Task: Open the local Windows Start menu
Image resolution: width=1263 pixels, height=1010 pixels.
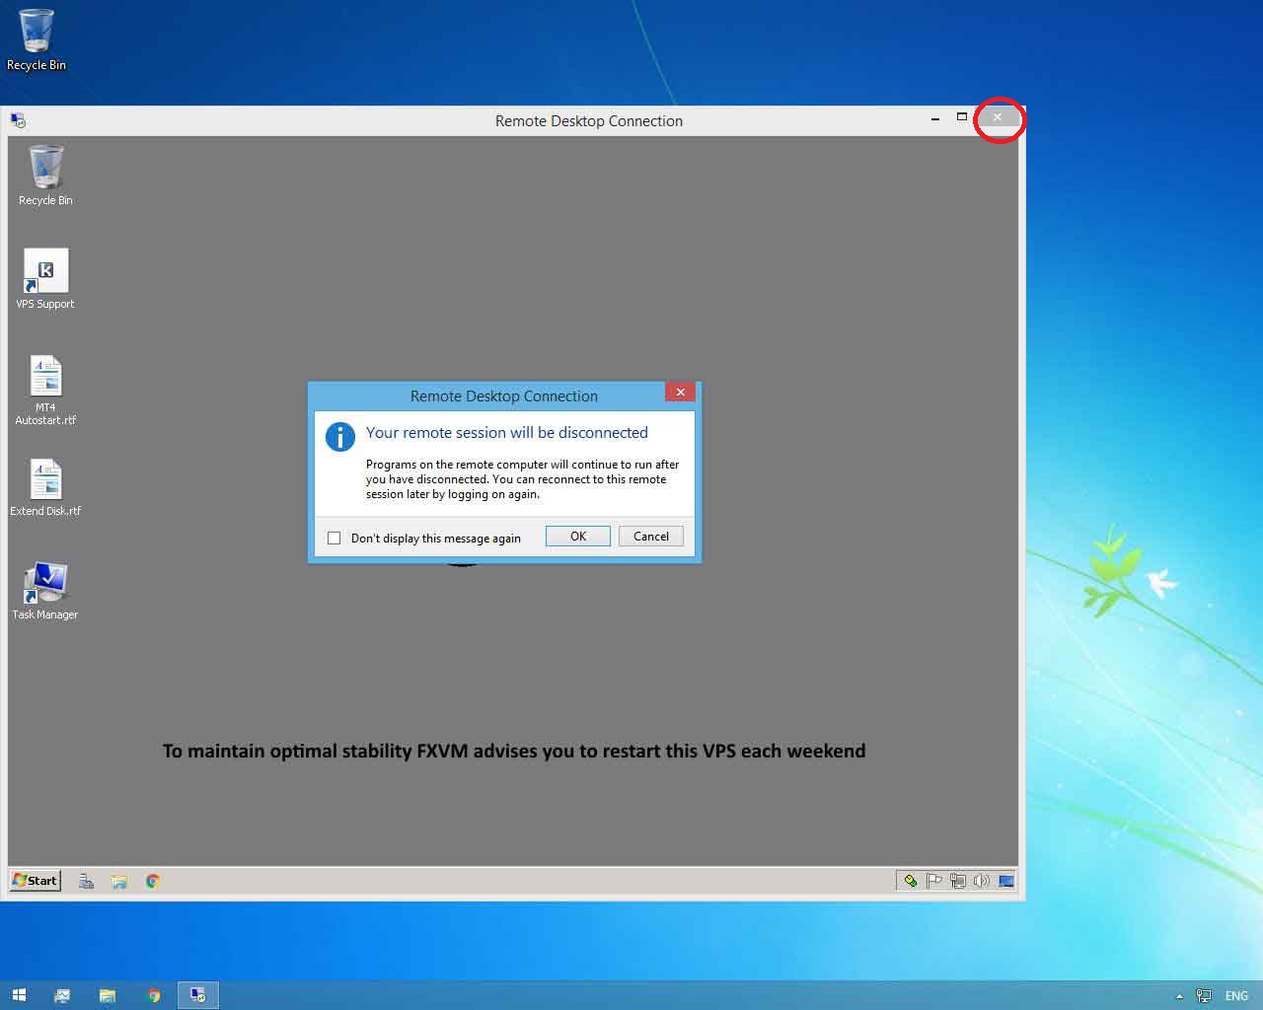Action: pos(19,995)
